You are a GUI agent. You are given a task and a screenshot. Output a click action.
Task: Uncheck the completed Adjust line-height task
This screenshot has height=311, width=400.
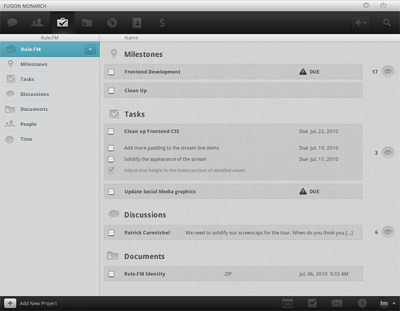coord(111,170)
